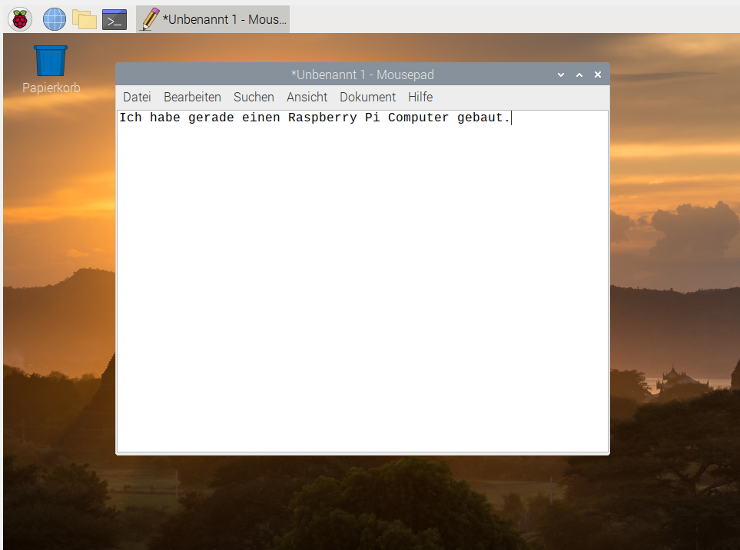Open the Ansicht menu
740x550 pixels.
[x=307, y=97]
